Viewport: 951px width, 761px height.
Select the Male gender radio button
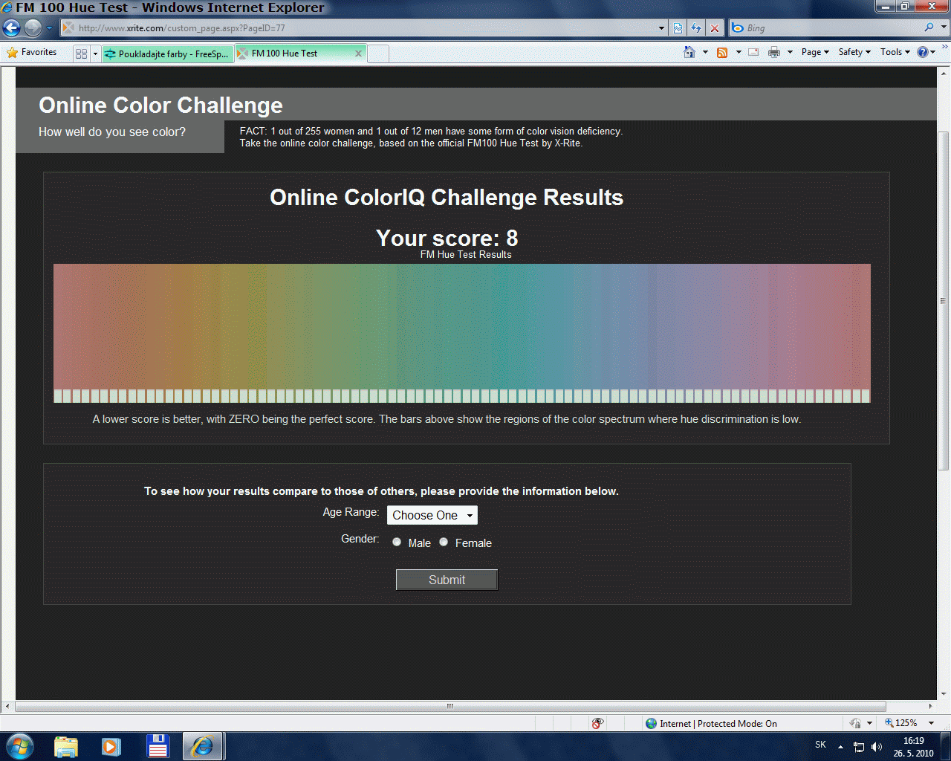397,543
